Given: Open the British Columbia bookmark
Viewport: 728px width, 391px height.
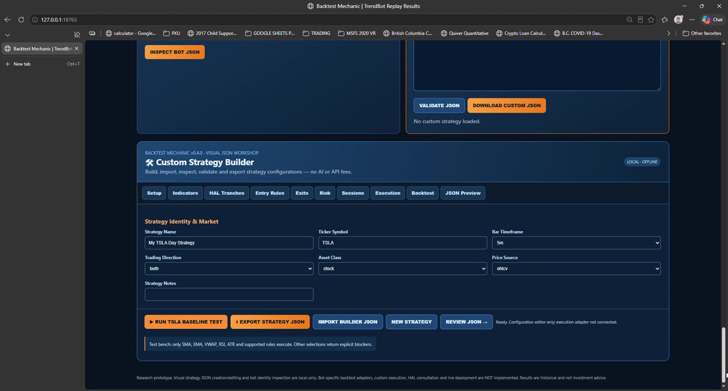Looking at the screenshot, I should coord(407,33).
